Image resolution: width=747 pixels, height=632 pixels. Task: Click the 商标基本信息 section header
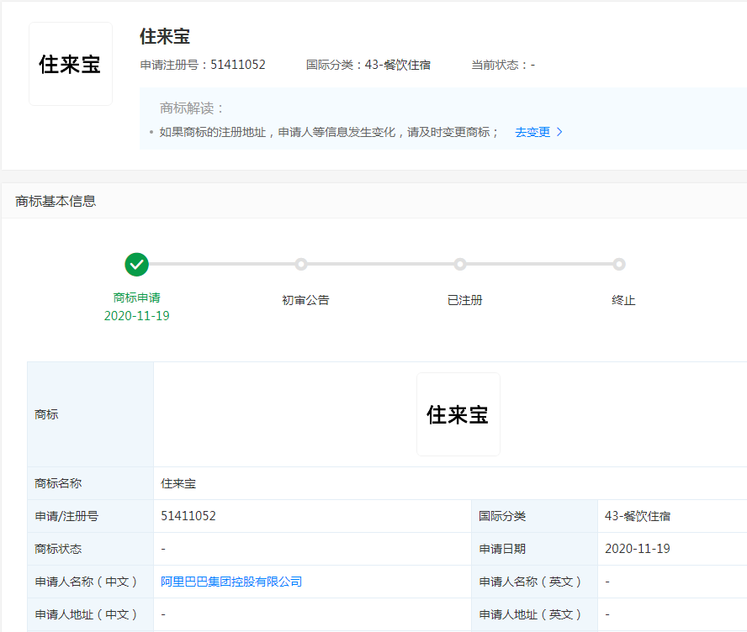click(x=54, y=203)
